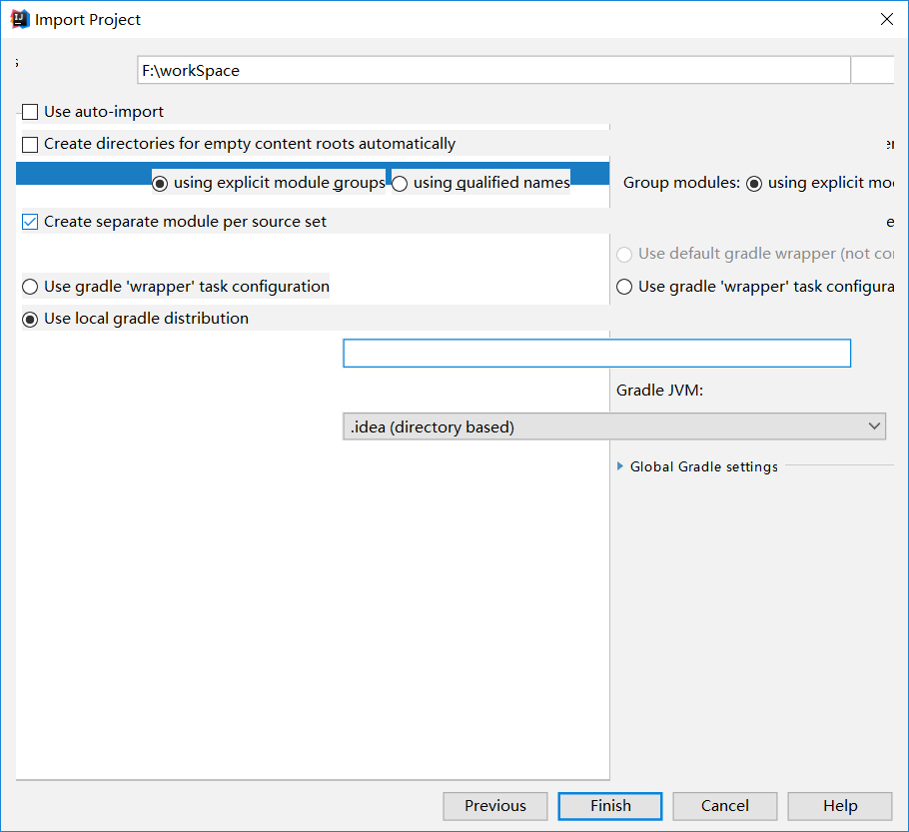Image resolution: width=909 pixels, height=832 pixels.
Task: Click the IntelliJ IDEA icon in title bar
Action: click(20, 19)
